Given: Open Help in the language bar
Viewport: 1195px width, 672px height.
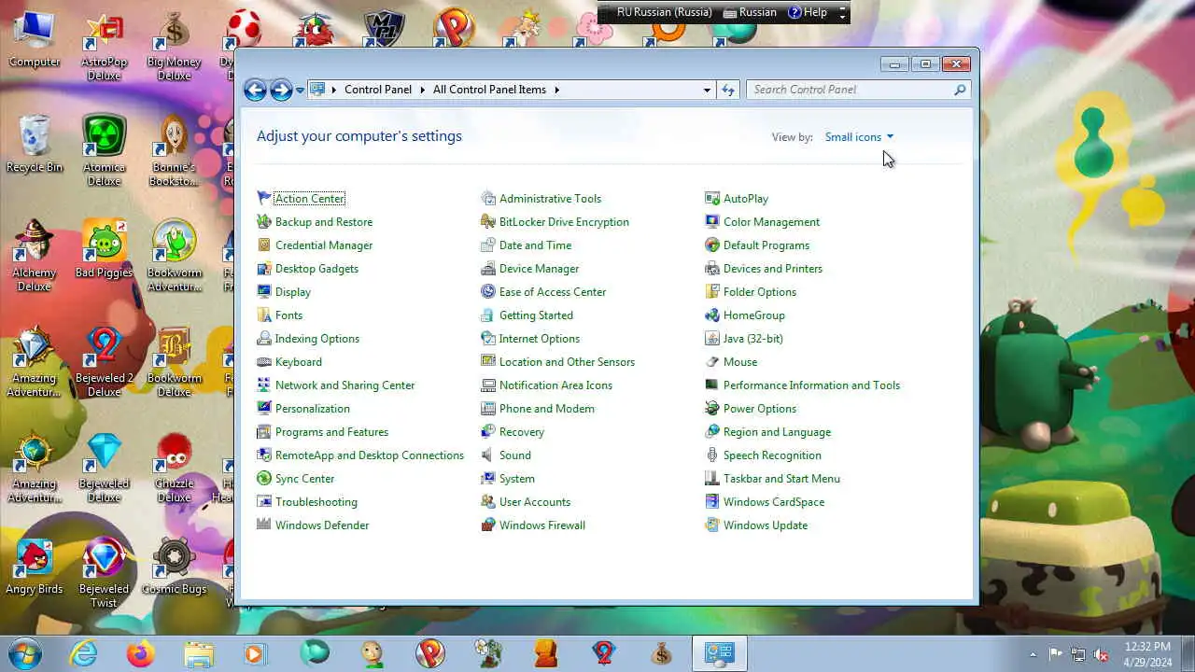Looking at the screenshot, I should pyautogui.click(x=808, y=12).
